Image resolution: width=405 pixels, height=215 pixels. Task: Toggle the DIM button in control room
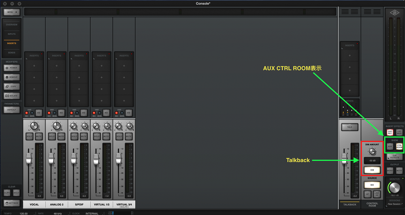[372, 170]
